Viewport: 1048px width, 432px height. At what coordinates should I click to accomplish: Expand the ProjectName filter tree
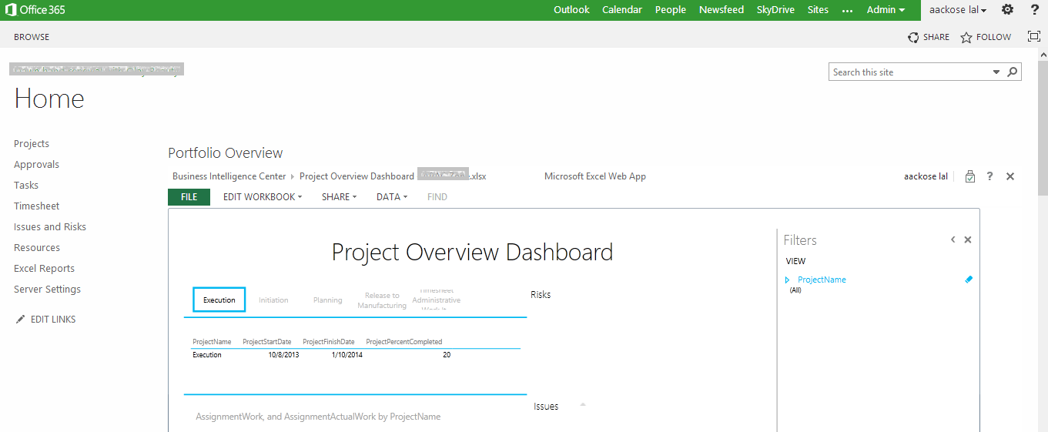pos(787,280)
